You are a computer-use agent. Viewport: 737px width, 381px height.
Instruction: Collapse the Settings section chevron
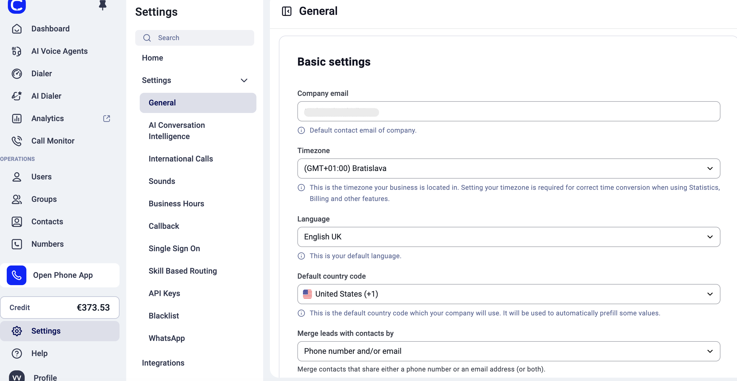[x=244, y=80]
